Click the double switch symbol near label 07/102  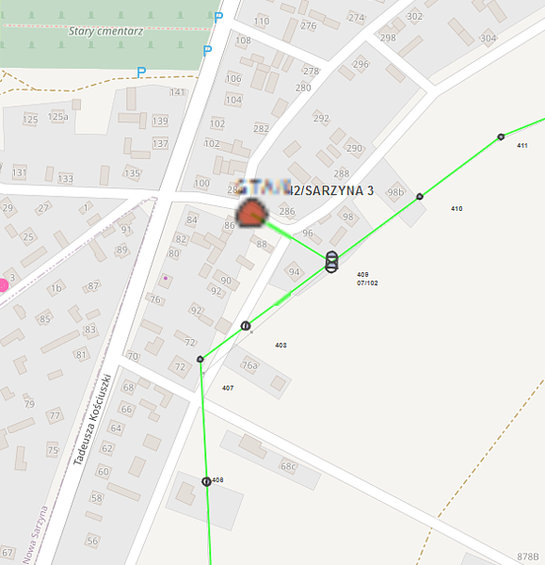pos(331,262)
